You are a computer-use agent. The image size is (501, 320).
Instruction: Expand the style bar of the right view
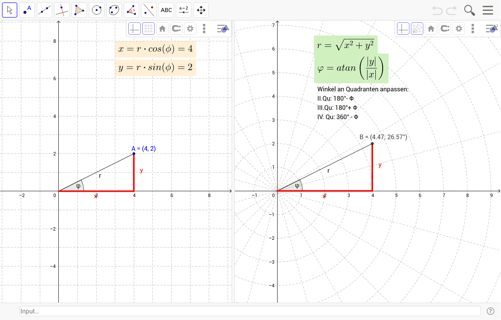[x=491, y=28]
